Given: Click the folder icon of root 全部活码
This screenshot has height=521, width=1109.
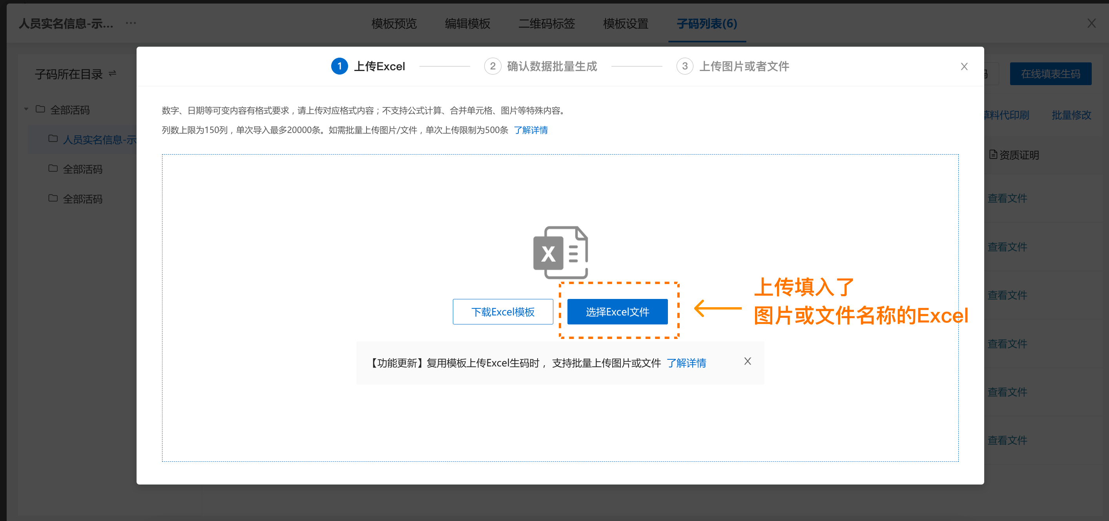Looking at the screenshot, I should pos(40,109).
